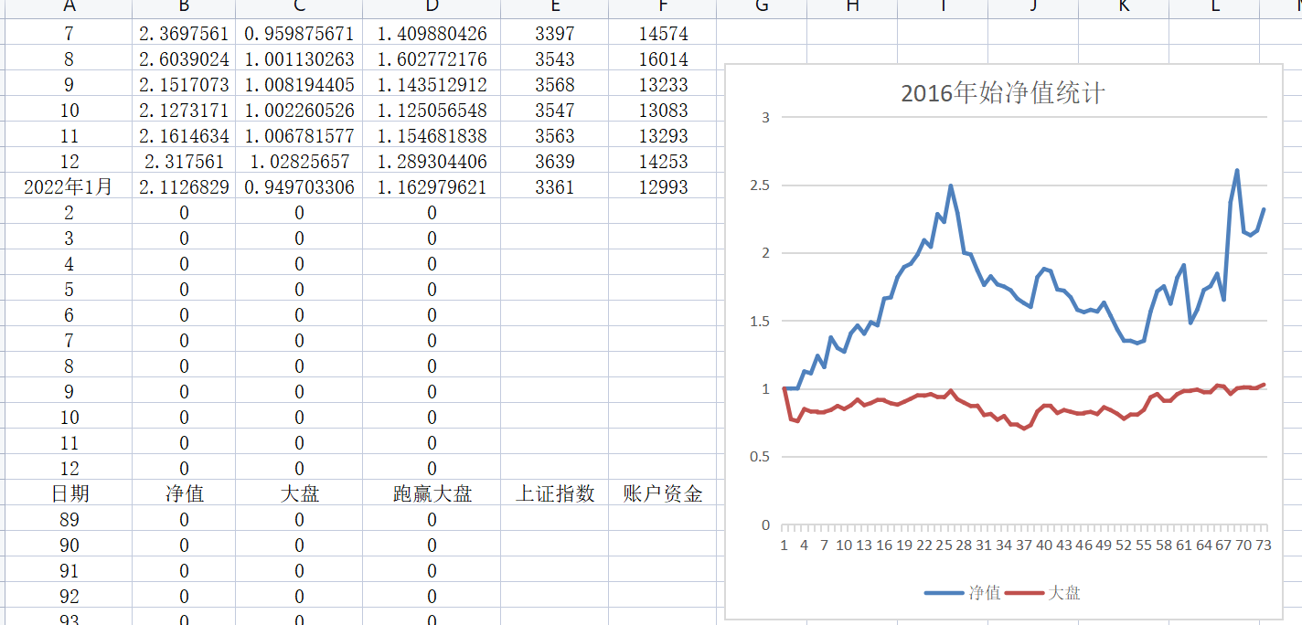The width and height of the screenshot is (1302, 625).
Task: Select cell with value 3639
Action: tap(555, 162)
